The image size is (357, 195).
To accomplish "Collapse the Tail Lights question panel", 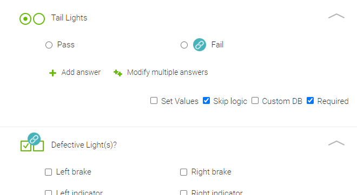I will coord(336,16).
